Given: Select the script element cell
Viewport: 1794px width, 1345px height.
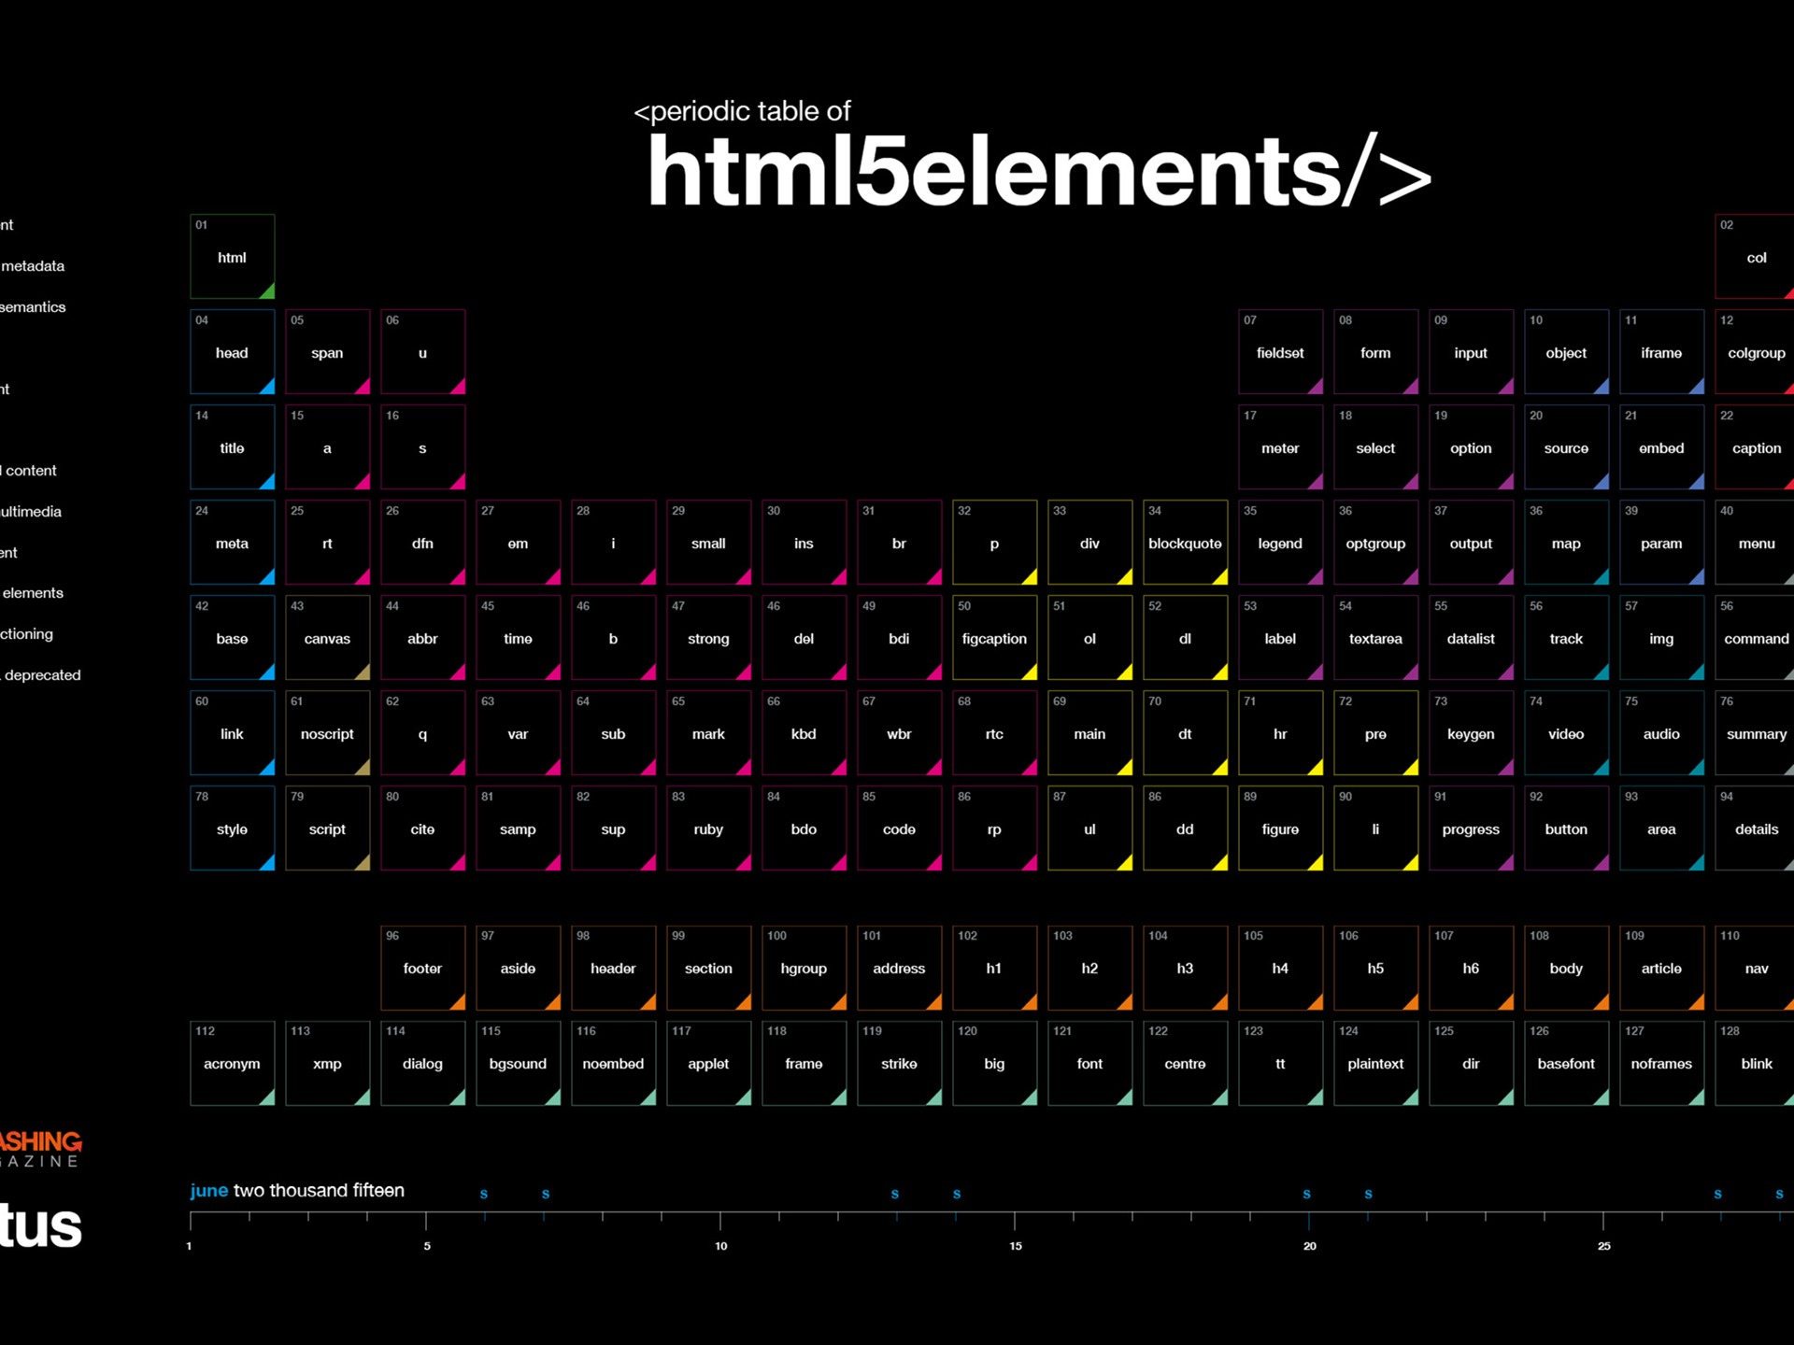Looking at the screenshot, I should coord(327,828).
